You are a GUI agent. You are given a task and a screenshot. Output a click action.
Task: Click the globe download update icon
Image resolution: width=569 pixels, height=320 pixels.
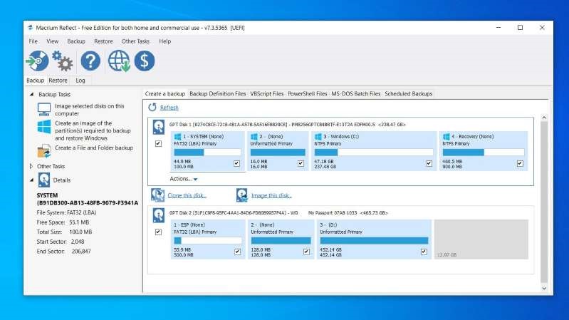point(119,61)
